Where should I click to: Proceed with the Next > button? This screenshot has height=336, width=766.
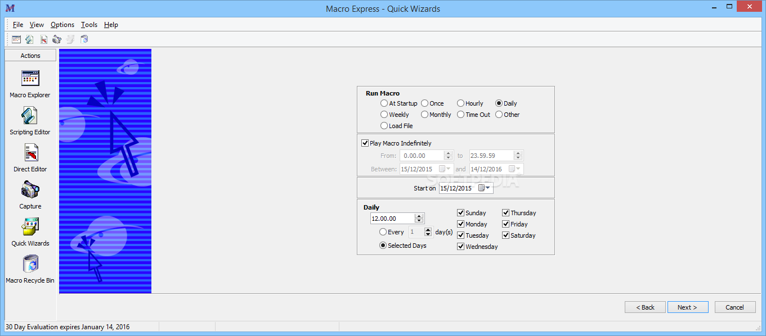click(687, 307)
